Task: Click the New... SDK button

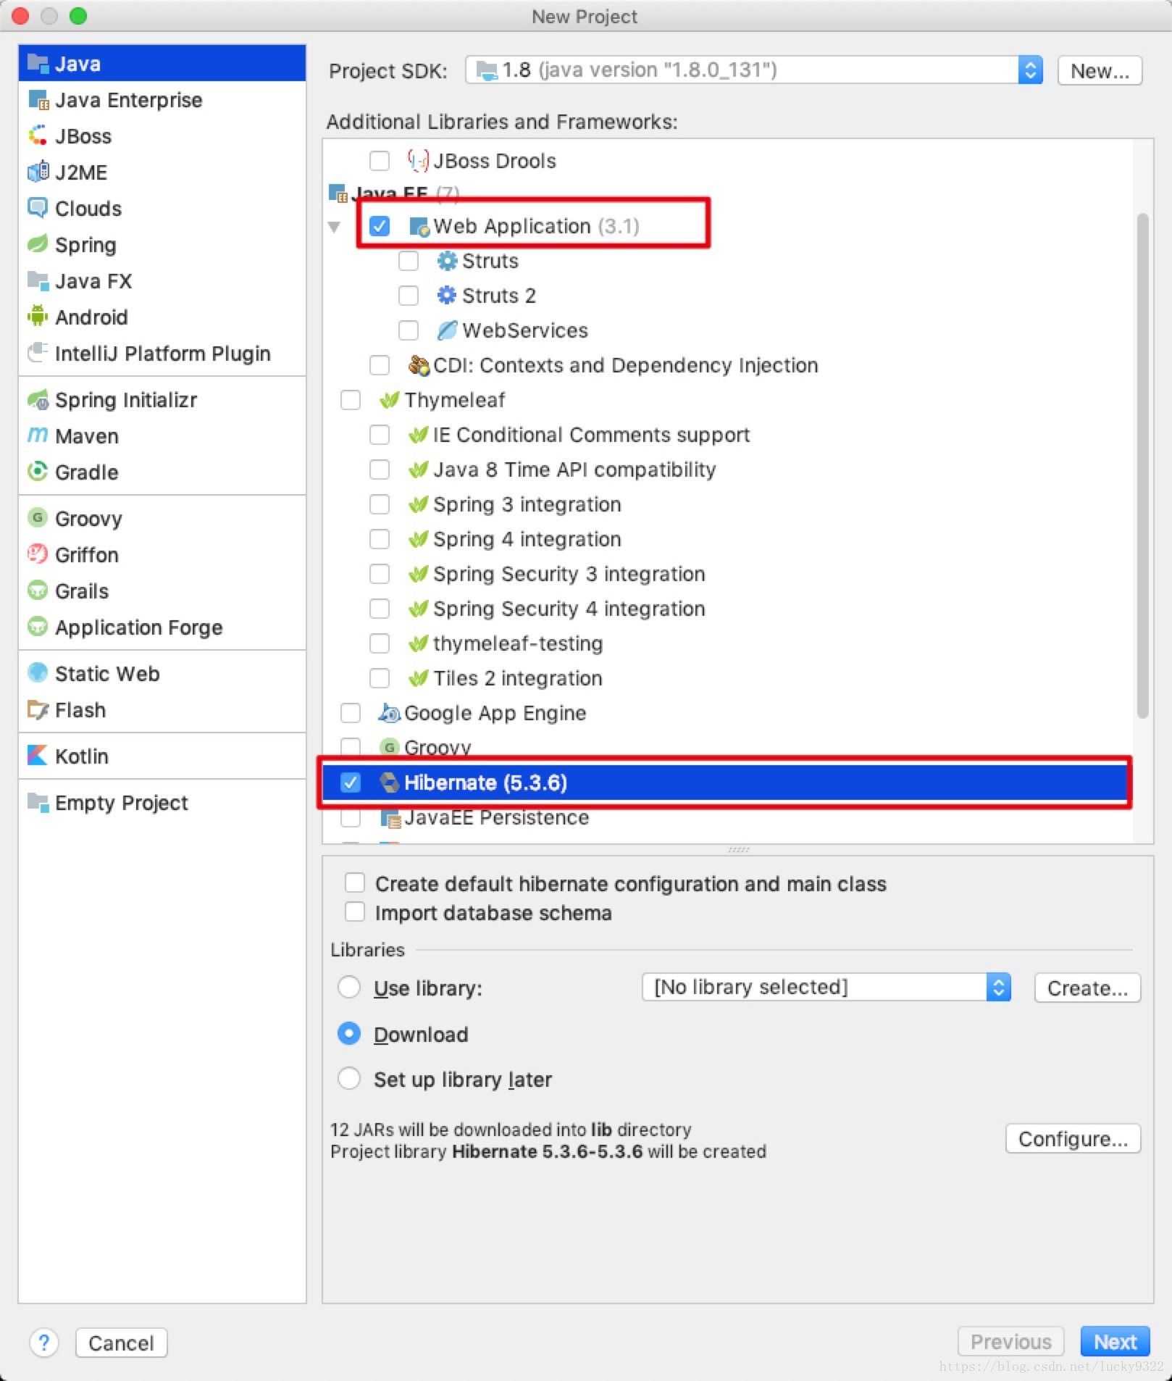Action: tap(1100, 71)
